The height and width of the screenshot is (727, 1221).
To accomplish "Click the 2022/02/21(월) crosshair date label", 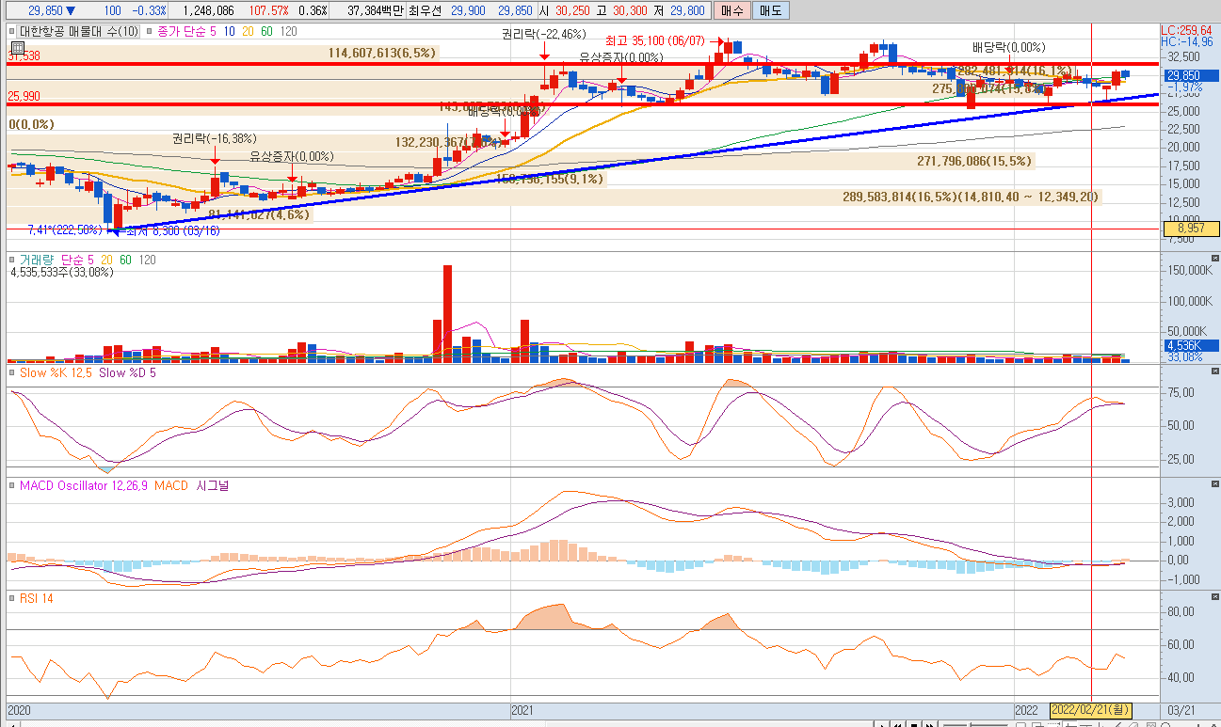I will click(1091, 709).
